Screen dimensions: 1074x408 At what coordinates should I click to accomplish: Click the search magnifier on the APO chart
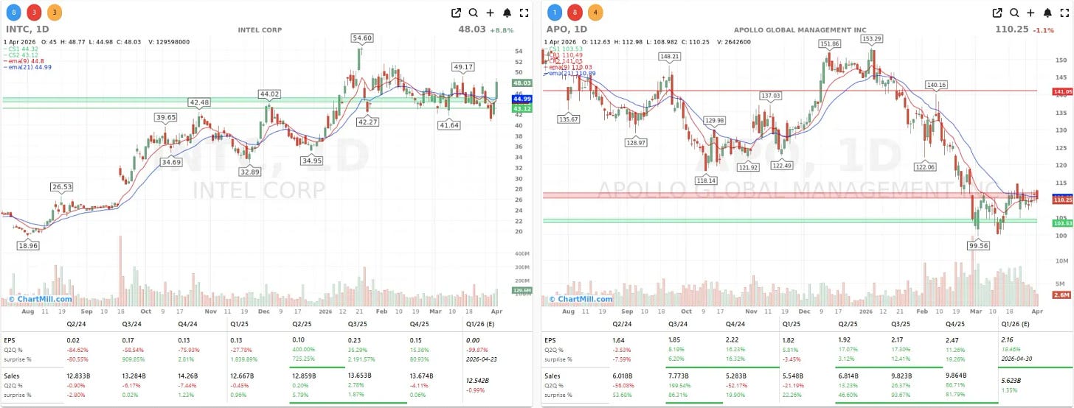(1014, 13)
